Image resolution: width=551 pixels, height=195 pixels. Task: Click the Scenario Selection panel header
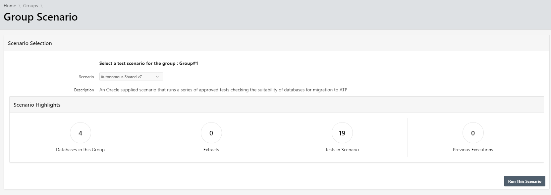(x=30, y=43)
